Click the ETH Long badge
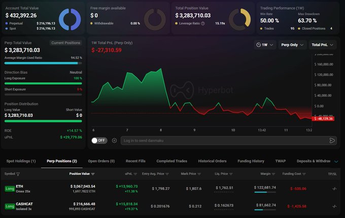The height and width of the screenshot is (218, 345). 10,189
